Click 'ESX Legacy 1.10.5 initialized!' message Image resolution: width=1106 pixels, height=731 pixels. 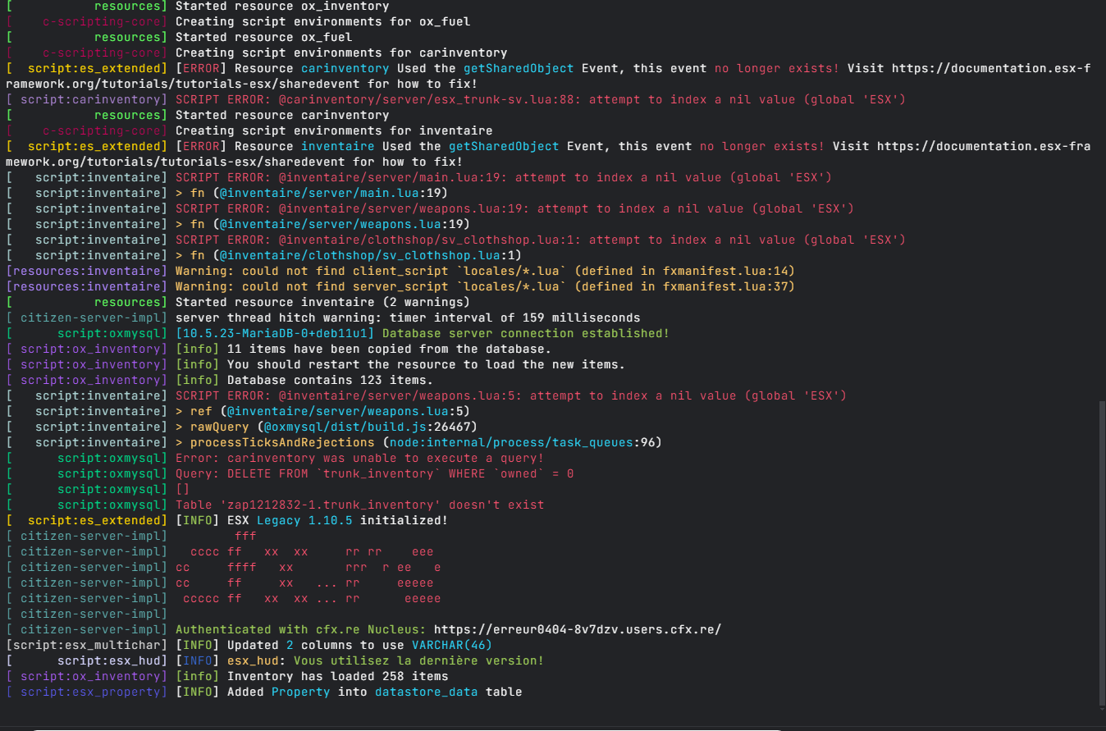coord(312,520)
